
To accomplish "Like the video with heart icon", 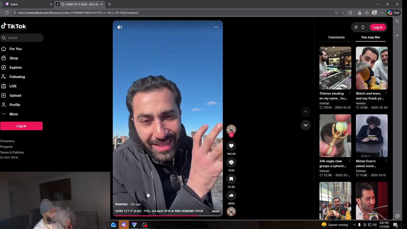I will (231, 146).
